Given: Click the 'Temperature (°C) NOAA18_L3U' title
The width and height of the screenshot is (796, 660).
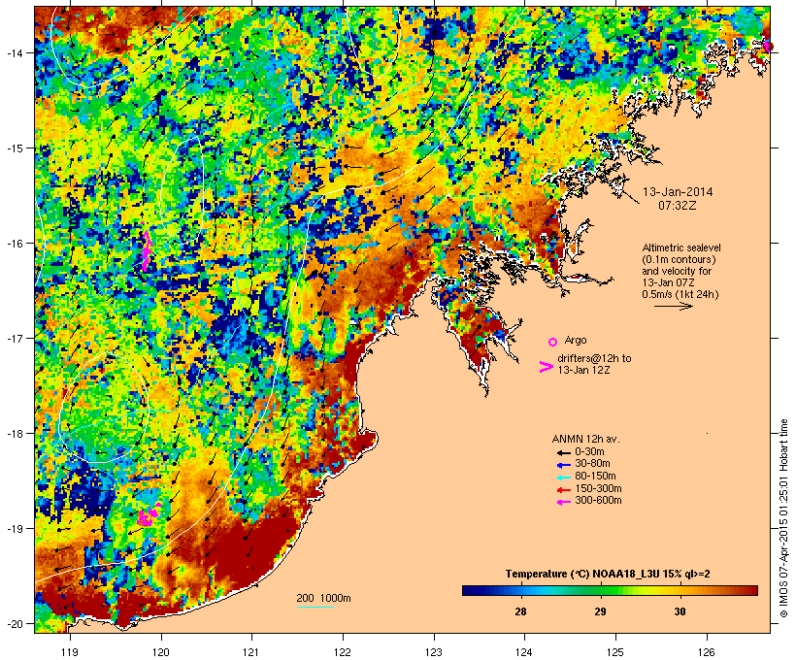Looking at the screenshot, I should [x=582, y=575].
